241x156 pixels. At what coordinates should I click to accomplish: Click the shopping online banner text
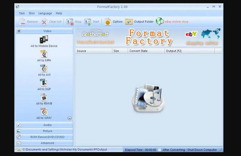(x=202, y=43)
